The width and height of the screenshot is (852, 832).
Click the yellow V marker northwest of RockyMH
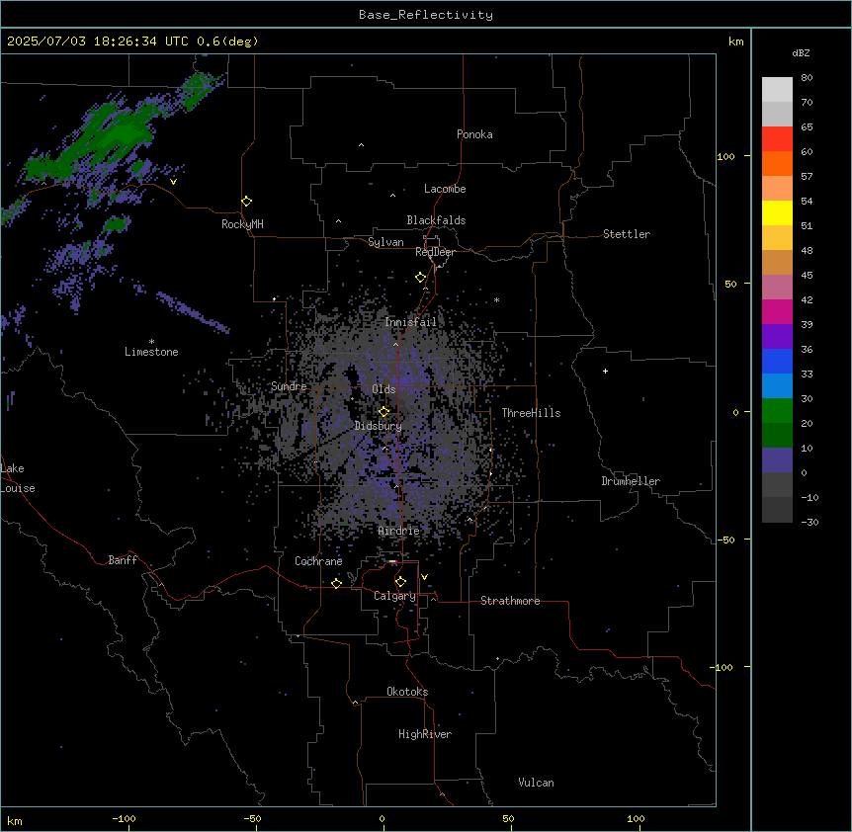(x=173, y=182)
